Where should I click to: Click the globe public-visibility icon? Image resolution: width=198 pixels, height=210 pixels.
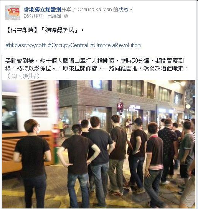click(x=66, y=16)
